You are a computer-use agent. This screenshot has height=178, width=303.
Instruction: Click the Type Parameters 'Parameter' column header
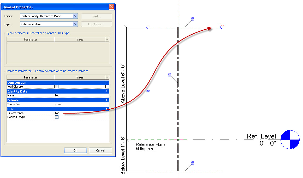pyautogui.click(x=31, y=39)
